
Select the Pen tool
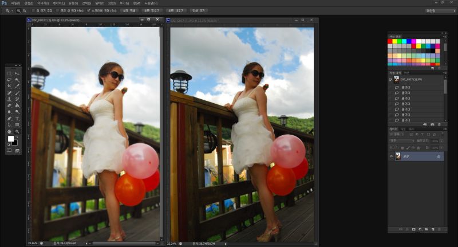(x=9, y=119)
